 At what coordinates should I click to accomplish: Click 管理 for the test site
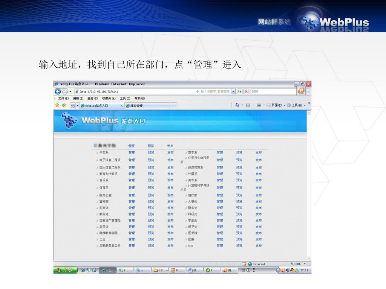coord(220,245)
